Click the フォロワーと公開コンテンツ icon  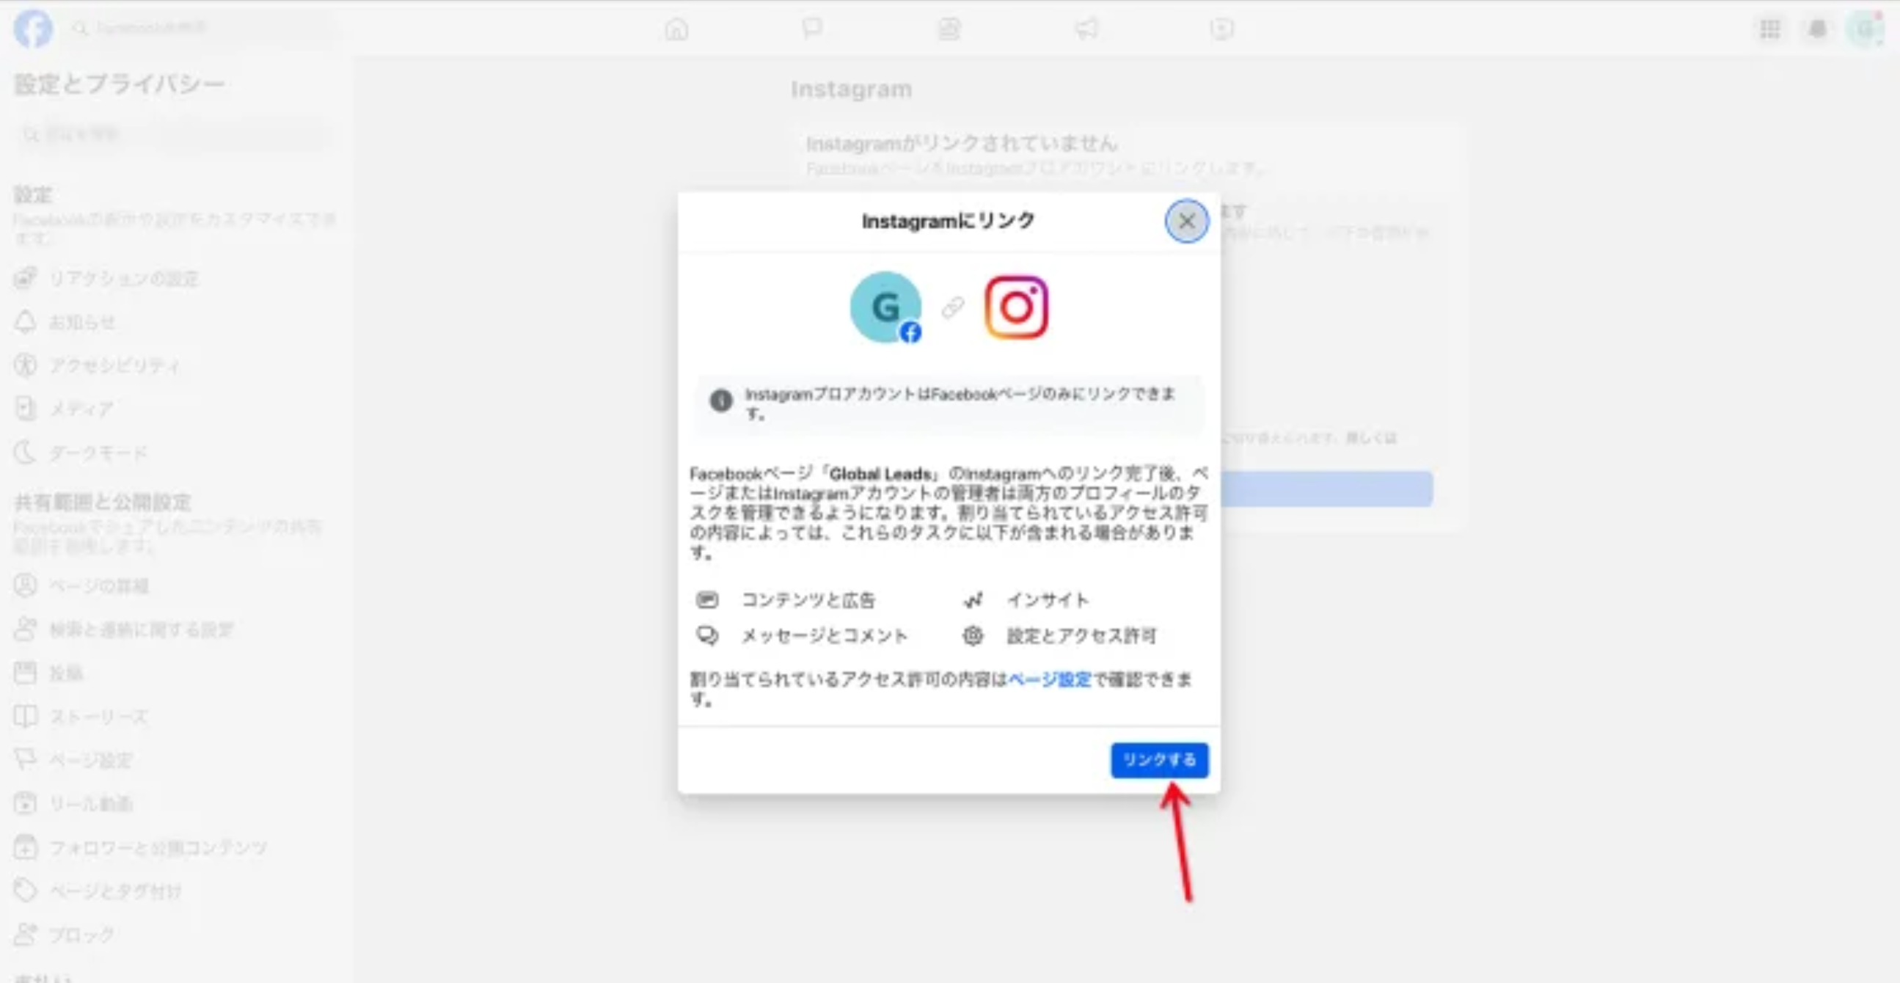[25, 847]
